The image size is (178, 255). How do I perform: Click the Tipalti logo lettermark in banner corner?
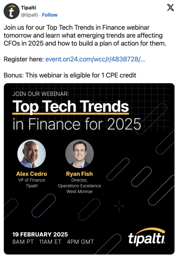(x=147, y=238)
